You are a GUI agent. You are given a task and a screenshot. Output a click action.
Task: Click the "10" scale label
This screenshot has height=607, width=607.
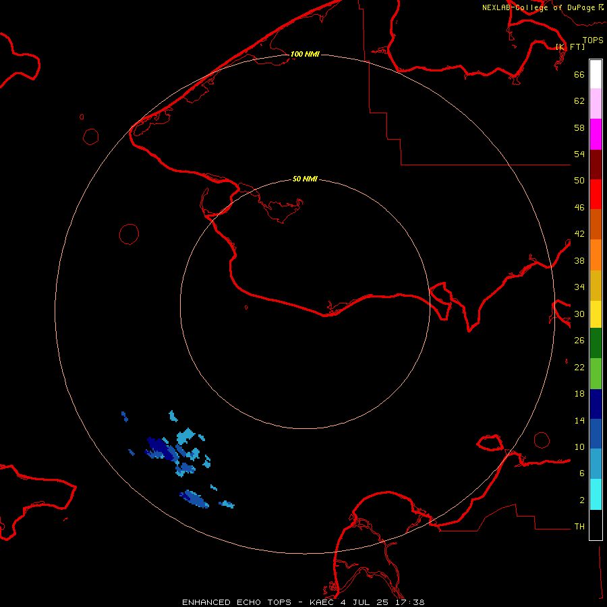[579, 447]
